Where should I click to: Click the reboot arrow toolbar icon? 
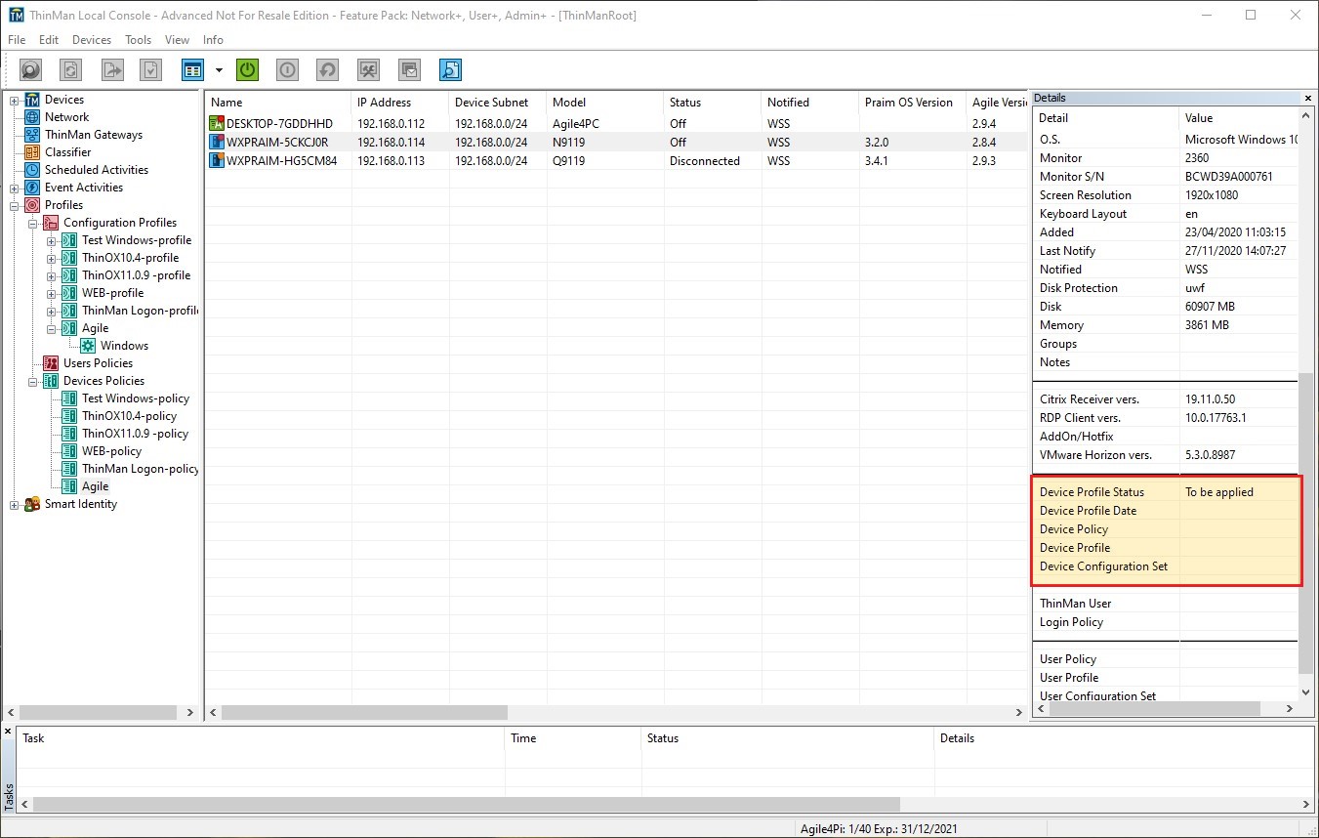[328, 70]
